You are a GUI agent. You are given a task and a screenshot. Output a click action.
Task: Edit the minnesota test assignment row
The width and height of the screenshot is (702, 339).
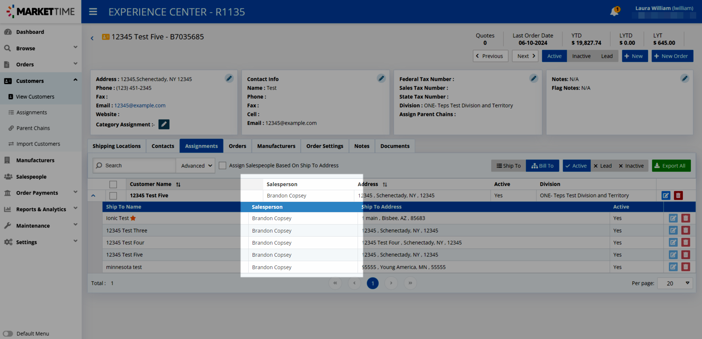point(673,267)
